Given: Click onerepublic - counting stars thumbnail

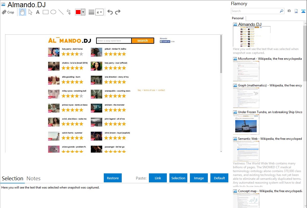Looking at the screenshot, I should pos(96,94).
